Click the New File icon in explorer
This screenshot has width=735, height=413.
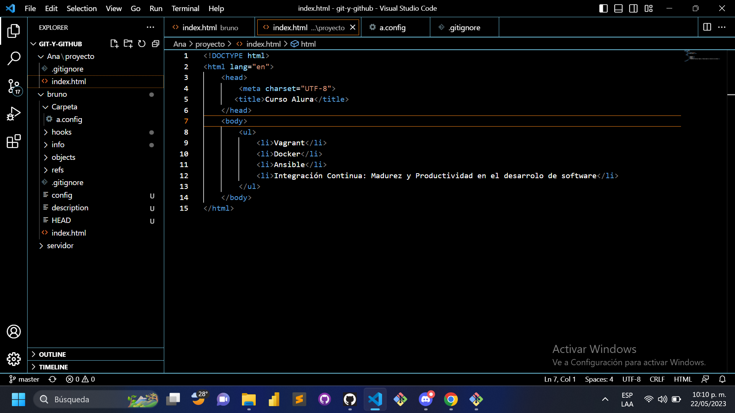tap(114, 44)
